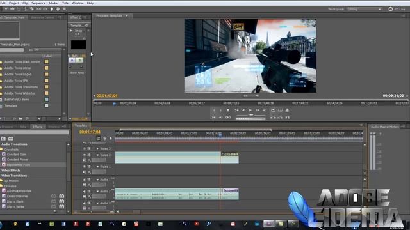Mute the Audio 1 track speaker
Screen dimensions: 410x230
(x=85, y=180)
